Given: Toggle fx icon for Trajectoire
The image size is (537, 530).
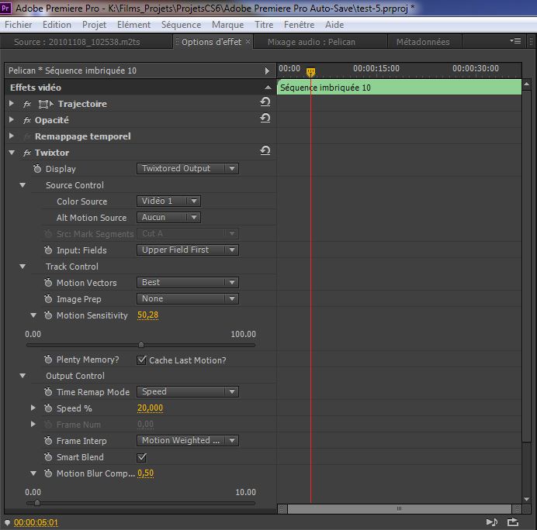Looking at the screenshot, I should click(27, 104).
